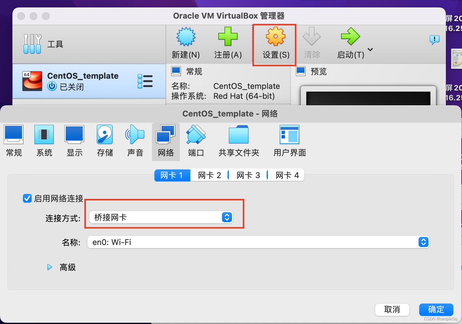Click the CentOS_template name value in details
462x324 pixels.
247,86
